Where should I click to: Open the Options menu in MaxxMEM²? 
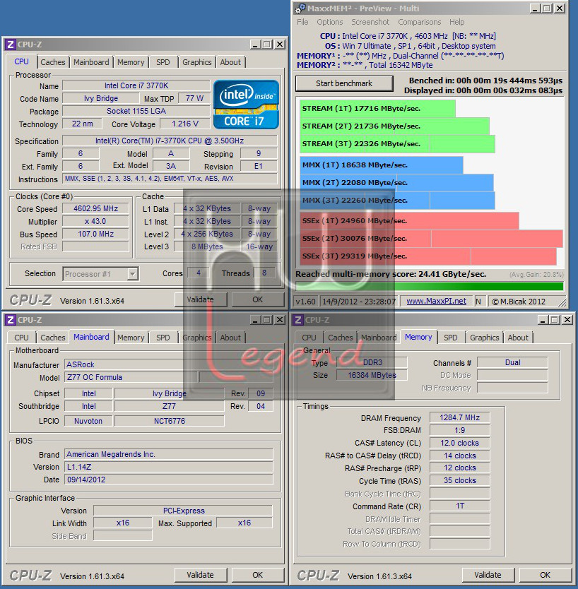[x=329, y=22]
